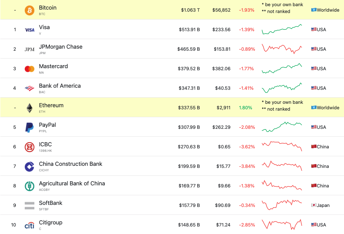This screenshot has width=344, height=234.
Task: Click Citigroup's red sparkline chart
Action: pyautogui.click(x=282, y=225)
